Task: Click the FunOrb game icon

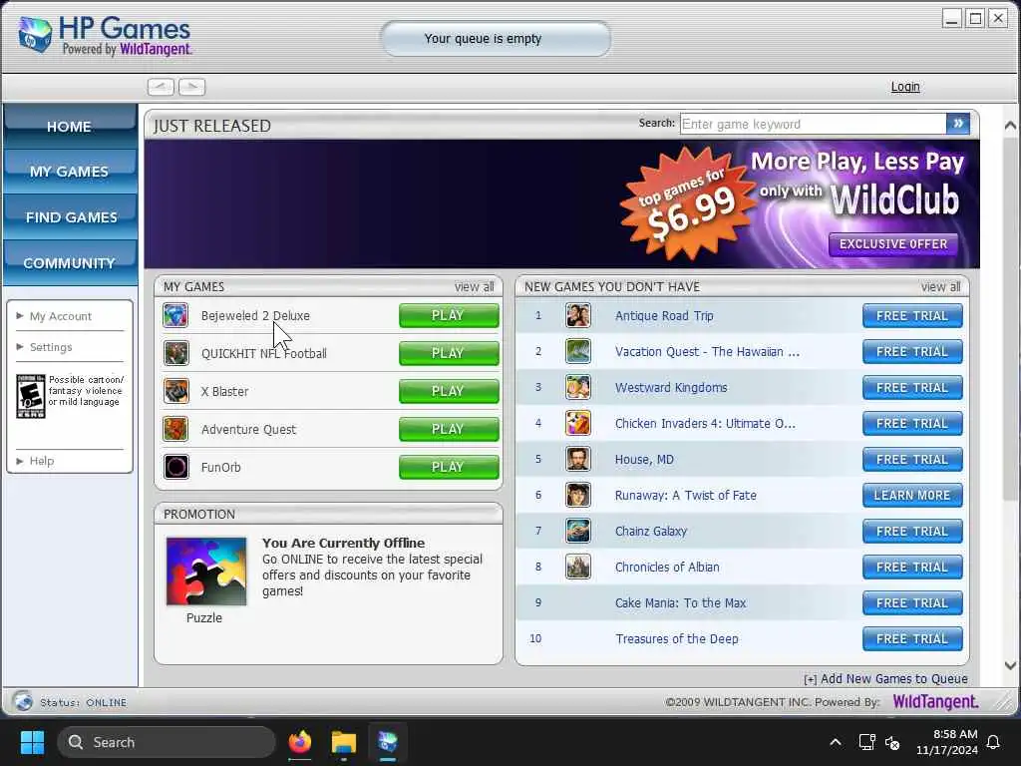Action: (x=175, y=467)
